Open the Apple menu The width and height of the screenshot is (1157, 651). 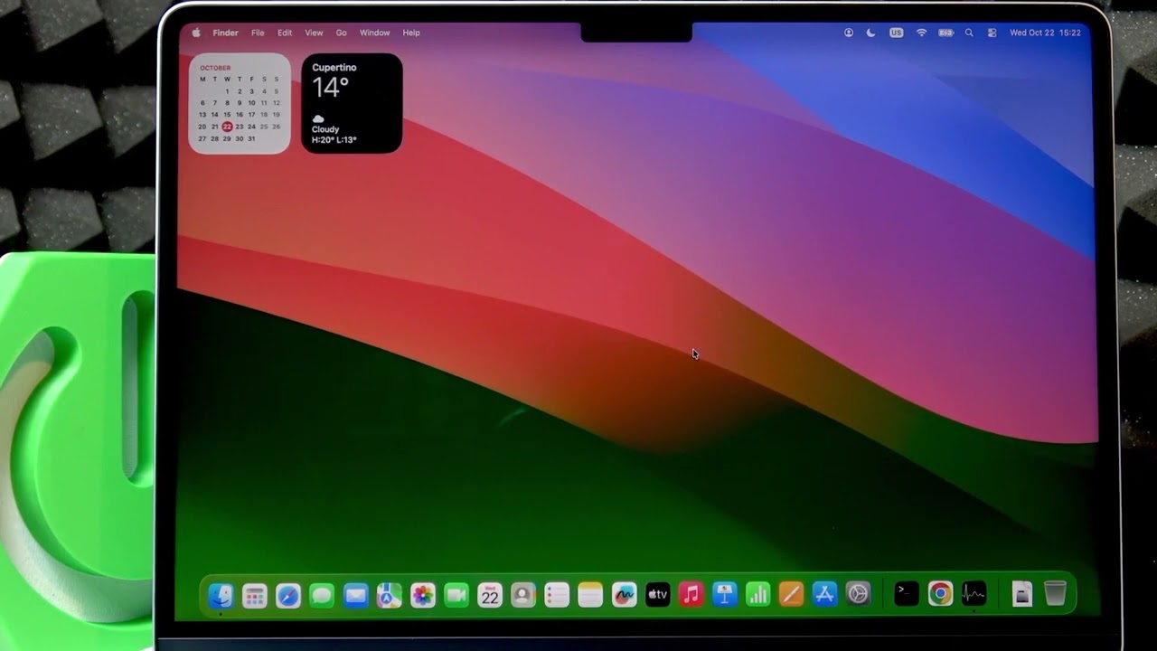point(196,33)
